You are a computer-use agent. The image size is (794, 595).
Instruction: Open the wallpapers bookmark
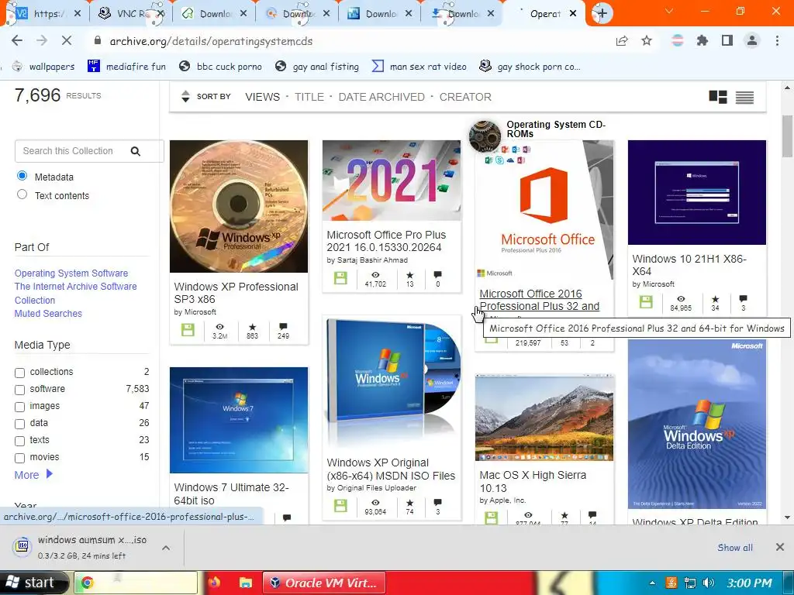[x=43, y=67]
